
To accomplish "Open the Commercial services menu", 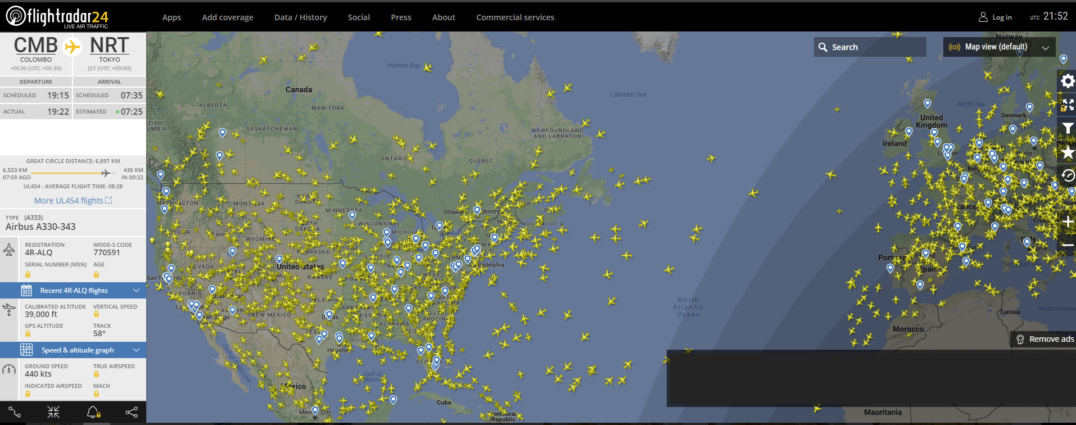I will click(x=515, y=17).
